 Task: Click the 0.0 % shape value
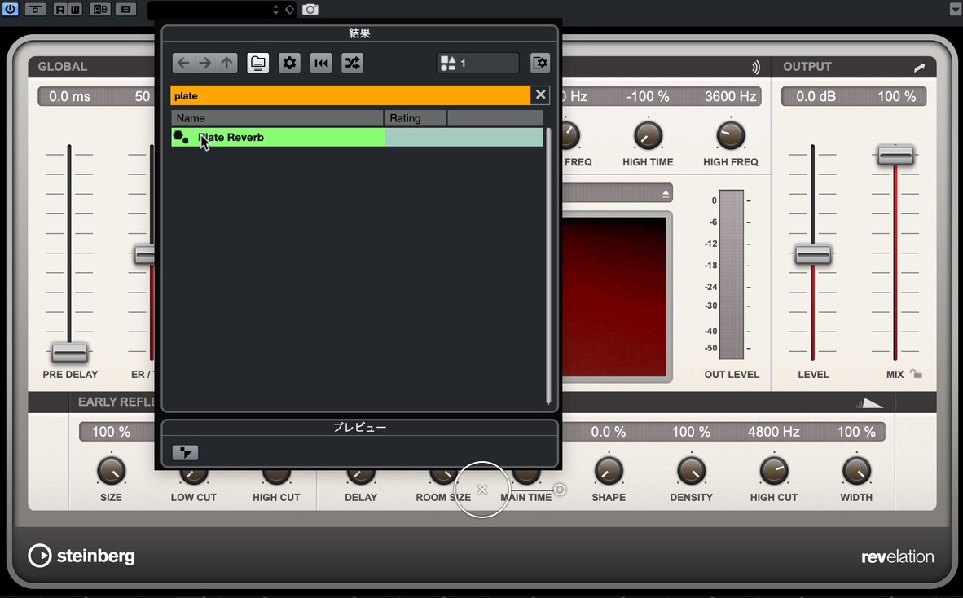[x=609, y=432]
